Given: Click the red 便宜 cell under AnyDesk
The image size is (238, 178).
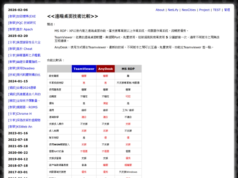Looking at the screenshot, I should click(105, 103).
